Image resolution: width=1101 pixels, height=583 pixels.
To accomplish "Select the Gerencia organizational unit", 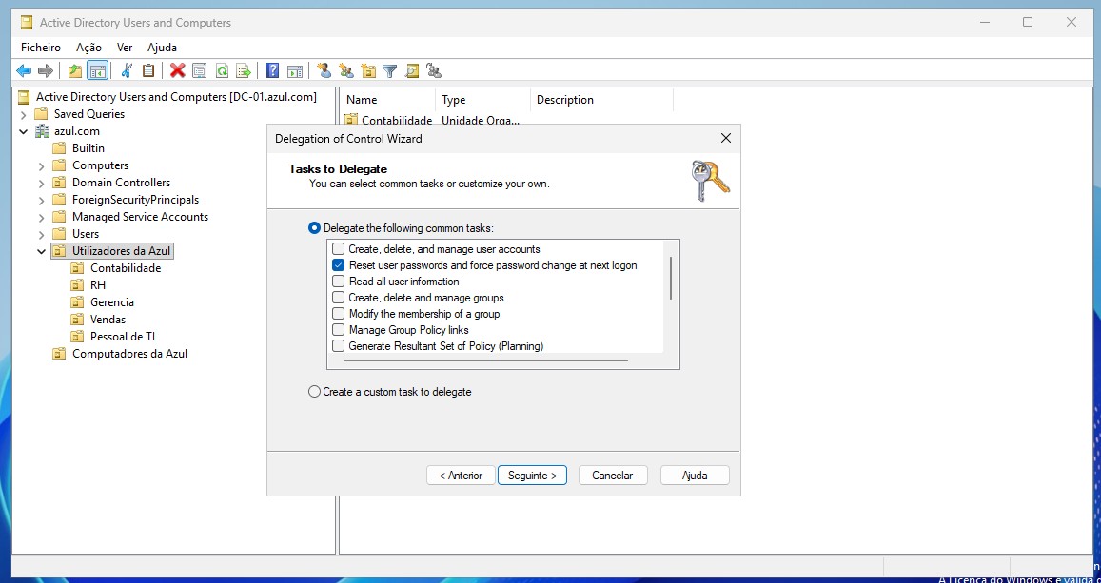I will 111,302.
